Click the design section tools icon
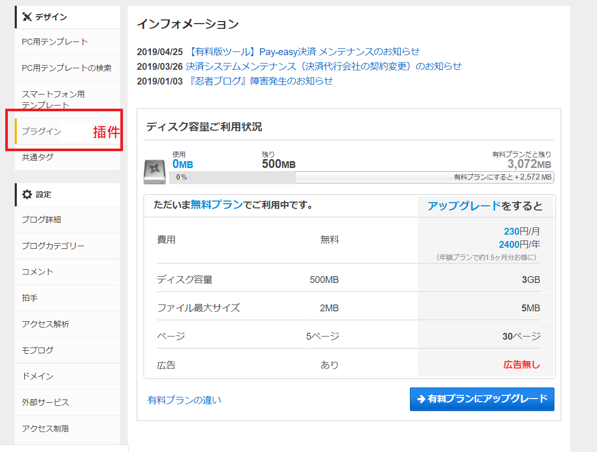This screenshot has height=452, width=597. click(27, 17)
